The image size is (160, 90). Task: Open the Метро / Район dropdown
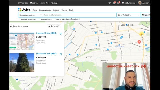coord(146,15)
